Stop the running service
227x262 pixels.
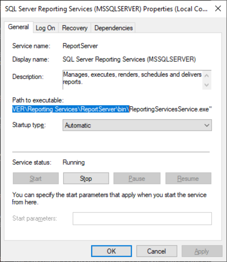click(x=86, y=178)
